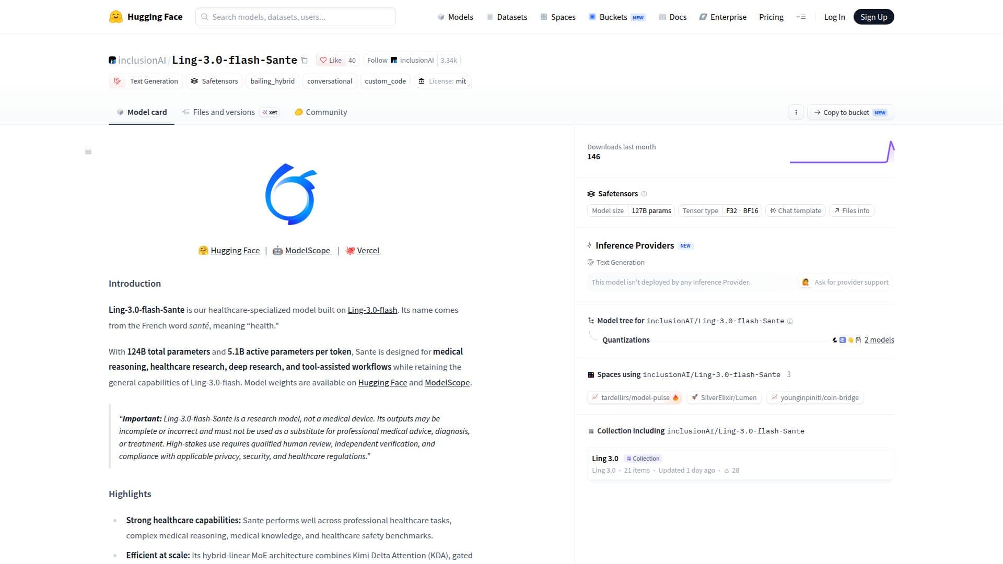Open Files info

point(852,210)
